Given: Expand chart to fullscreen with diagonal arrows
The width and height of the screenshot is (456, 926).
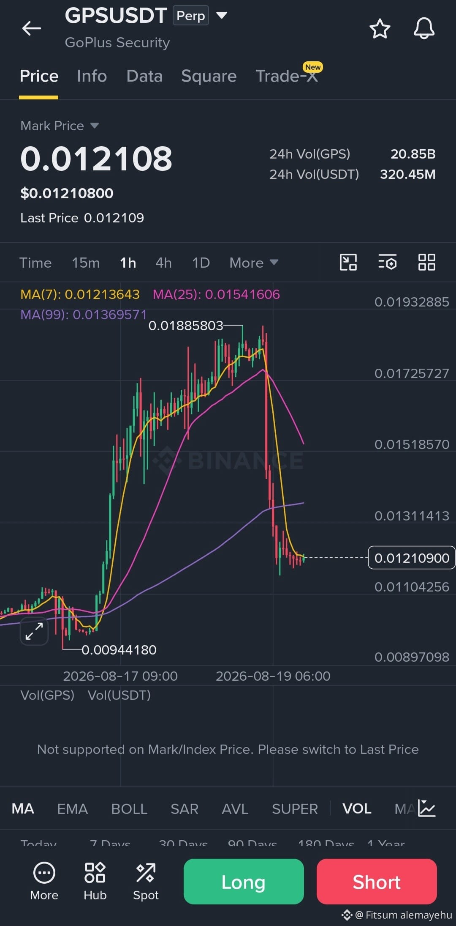Looking at the screenshot, I should tap(34, 631).
